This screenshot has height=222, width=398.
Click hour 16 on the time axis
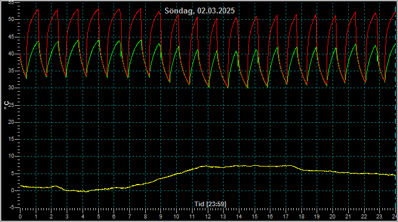(270, 217)
